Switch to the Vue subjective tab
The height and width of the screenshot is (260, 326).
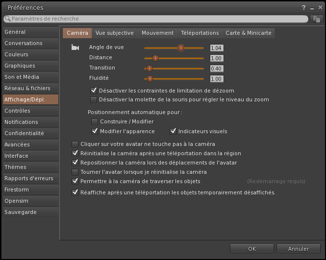tap(115, 33)
